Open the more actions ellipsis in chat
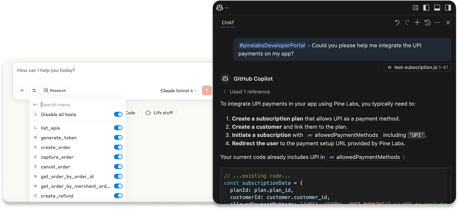Viewport: 459px width, 210px height. coord(438,23)
